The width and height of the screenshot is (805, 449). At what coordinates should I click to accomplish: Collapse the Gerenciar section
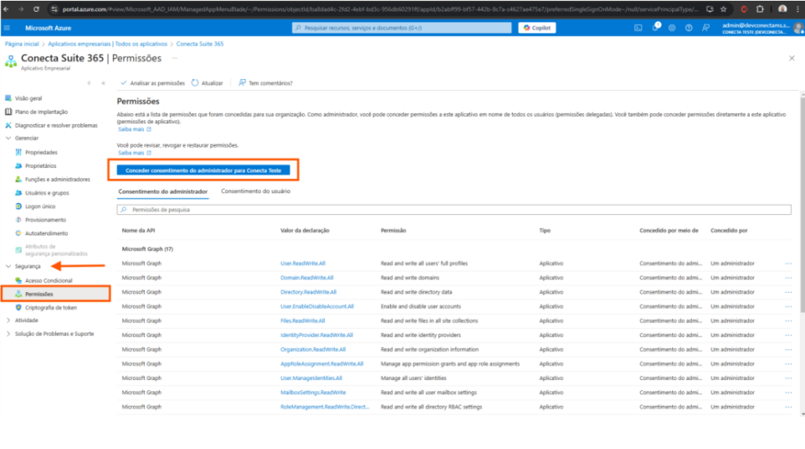[x=9, y=138]
